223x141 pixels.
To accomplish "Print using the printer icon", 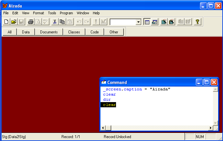I will tap(31, 22).
